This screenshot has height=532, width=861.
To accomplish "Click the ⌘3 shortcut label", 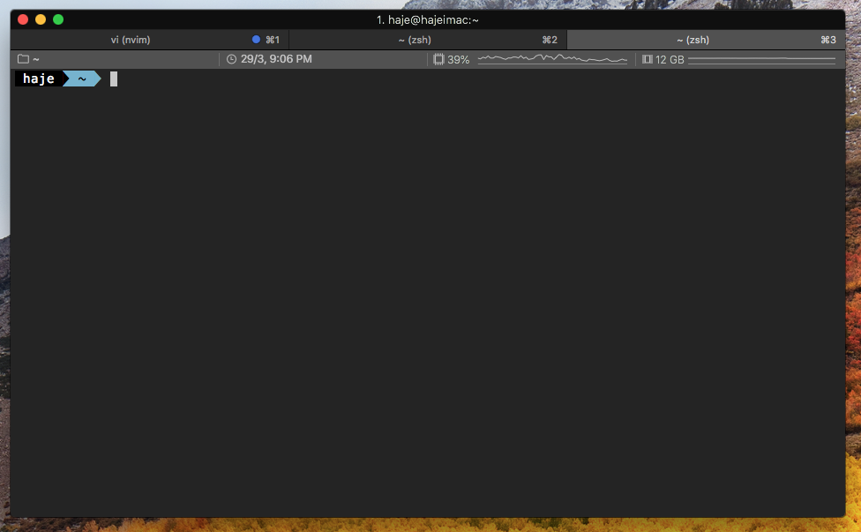I will pyautogui.click(x=827, y=40).
